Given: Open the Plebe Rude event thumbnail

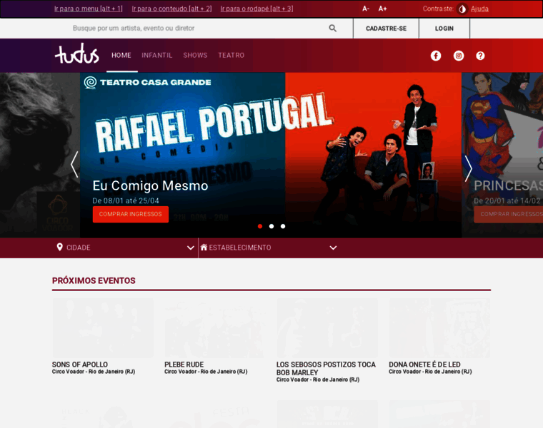Looking at the screenshot, I should 215,328.
